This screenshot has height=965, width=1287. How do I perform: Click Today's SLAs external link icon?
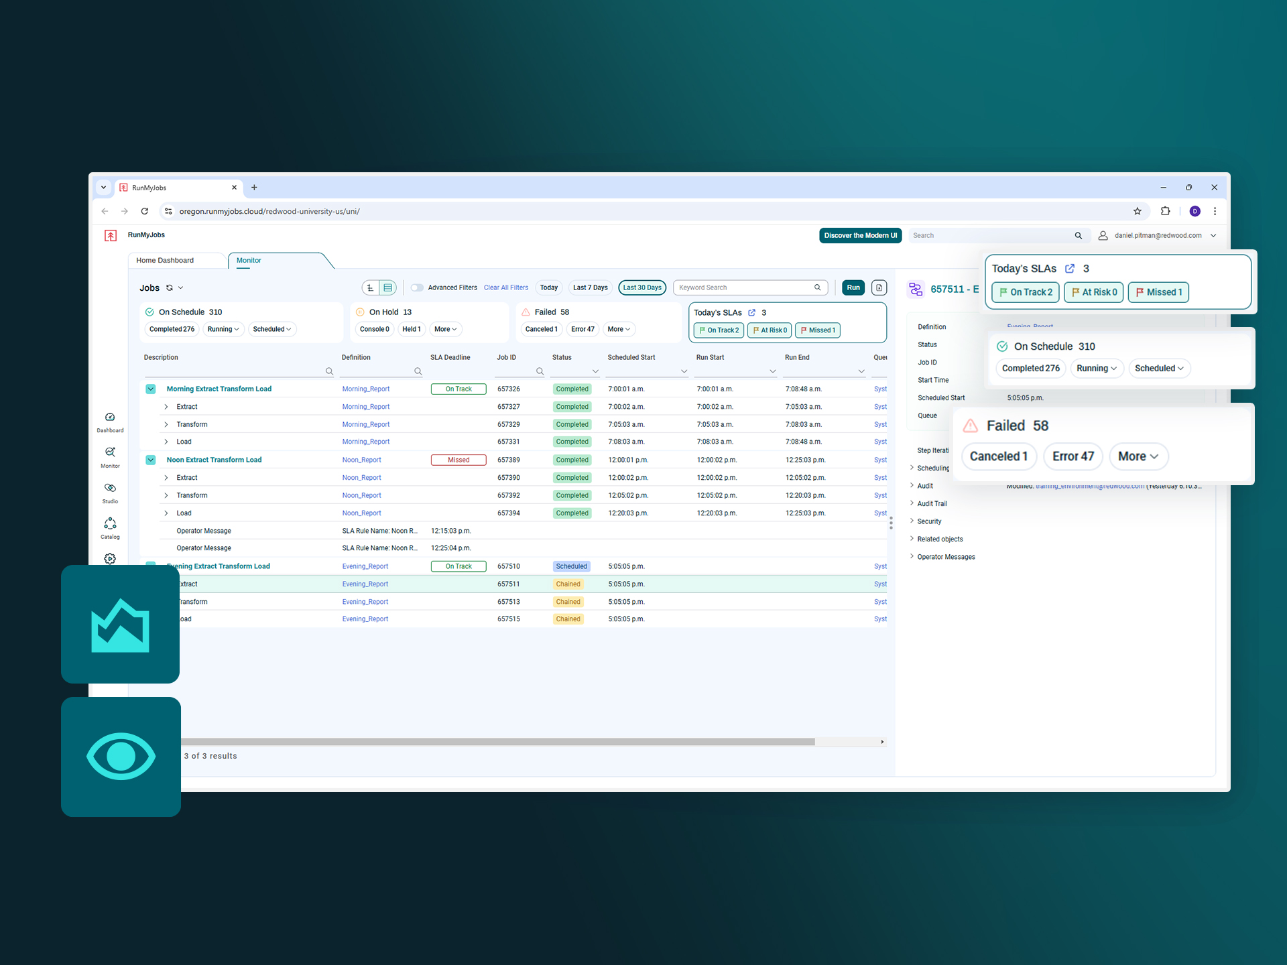[x=751, y=313]
